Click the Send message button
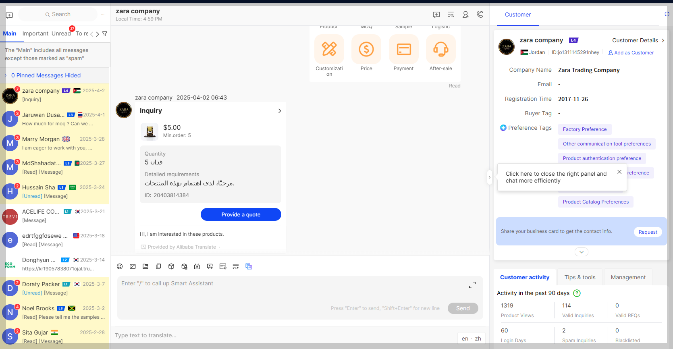Viewport: 673px width, 349px height. coord(463,308)
